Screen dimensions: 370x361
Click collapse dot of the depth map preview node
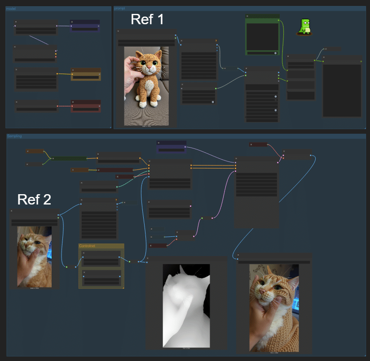147,258
